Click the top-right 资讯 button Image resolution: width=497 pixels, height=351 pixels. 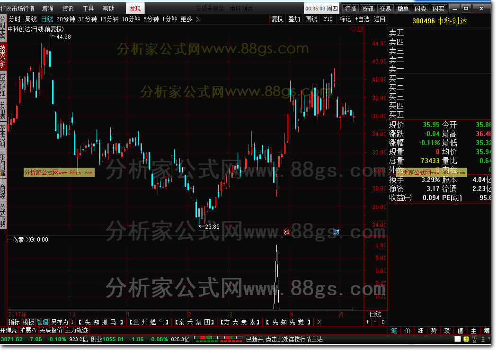(368, 9)
